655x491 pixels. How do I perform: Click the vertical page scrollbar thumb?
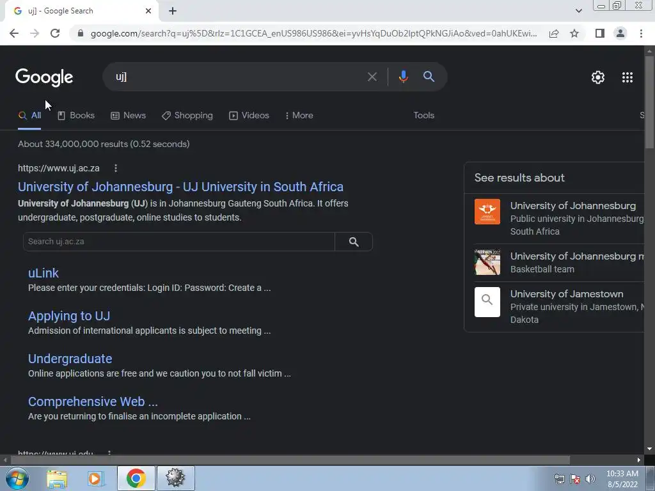coord(649,102)
